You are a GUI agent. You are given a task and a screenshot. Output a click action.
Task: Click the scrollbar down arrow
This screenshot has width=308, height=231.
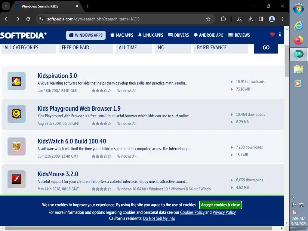click(287, 223)
